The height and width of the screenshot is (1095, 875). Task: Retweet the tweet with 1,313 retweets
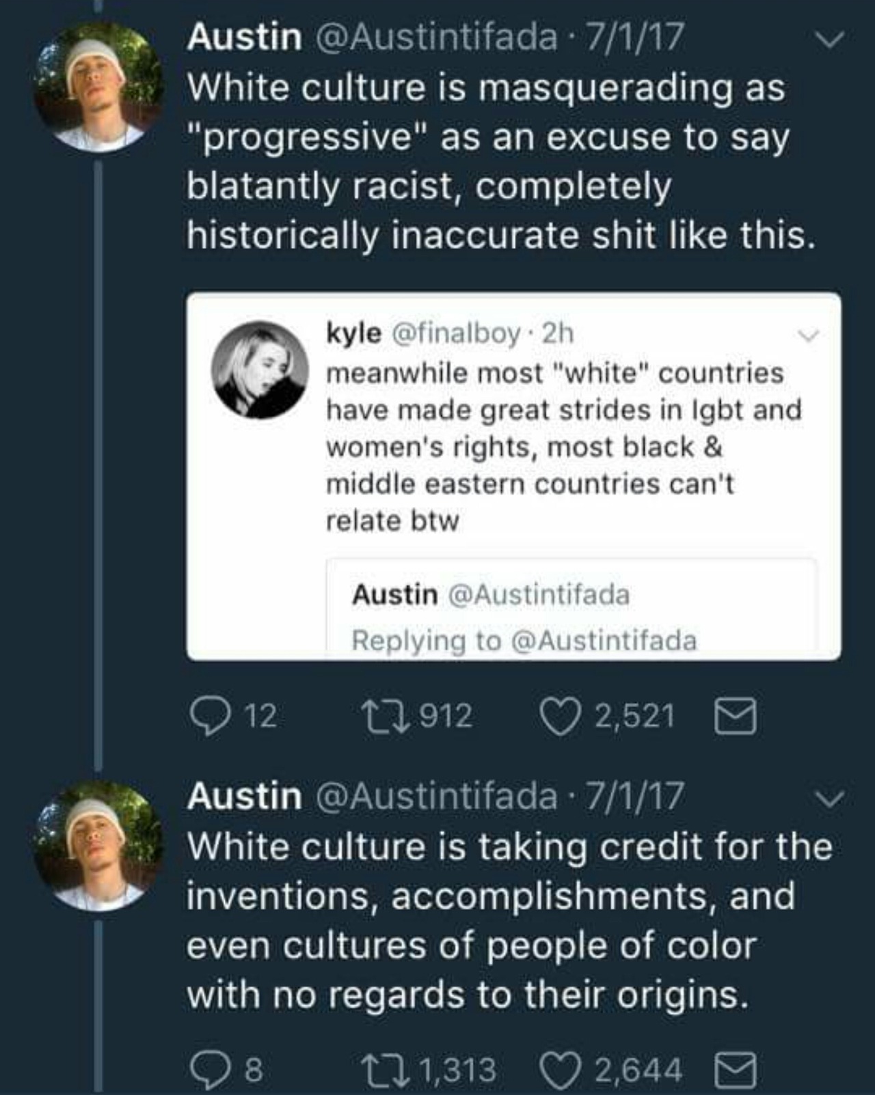point(384,1069)
